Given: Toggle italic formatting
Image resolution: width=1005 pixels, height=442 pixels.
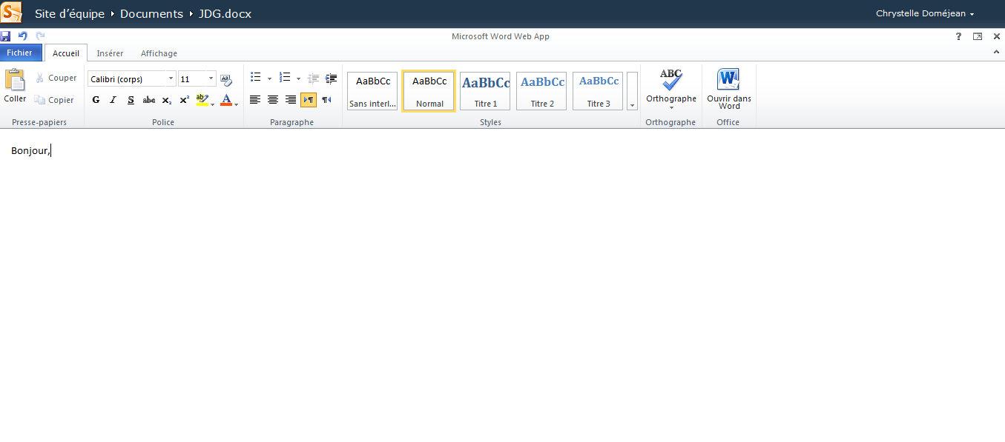Looking at the screenshot, I should click(x=113, y=100).
